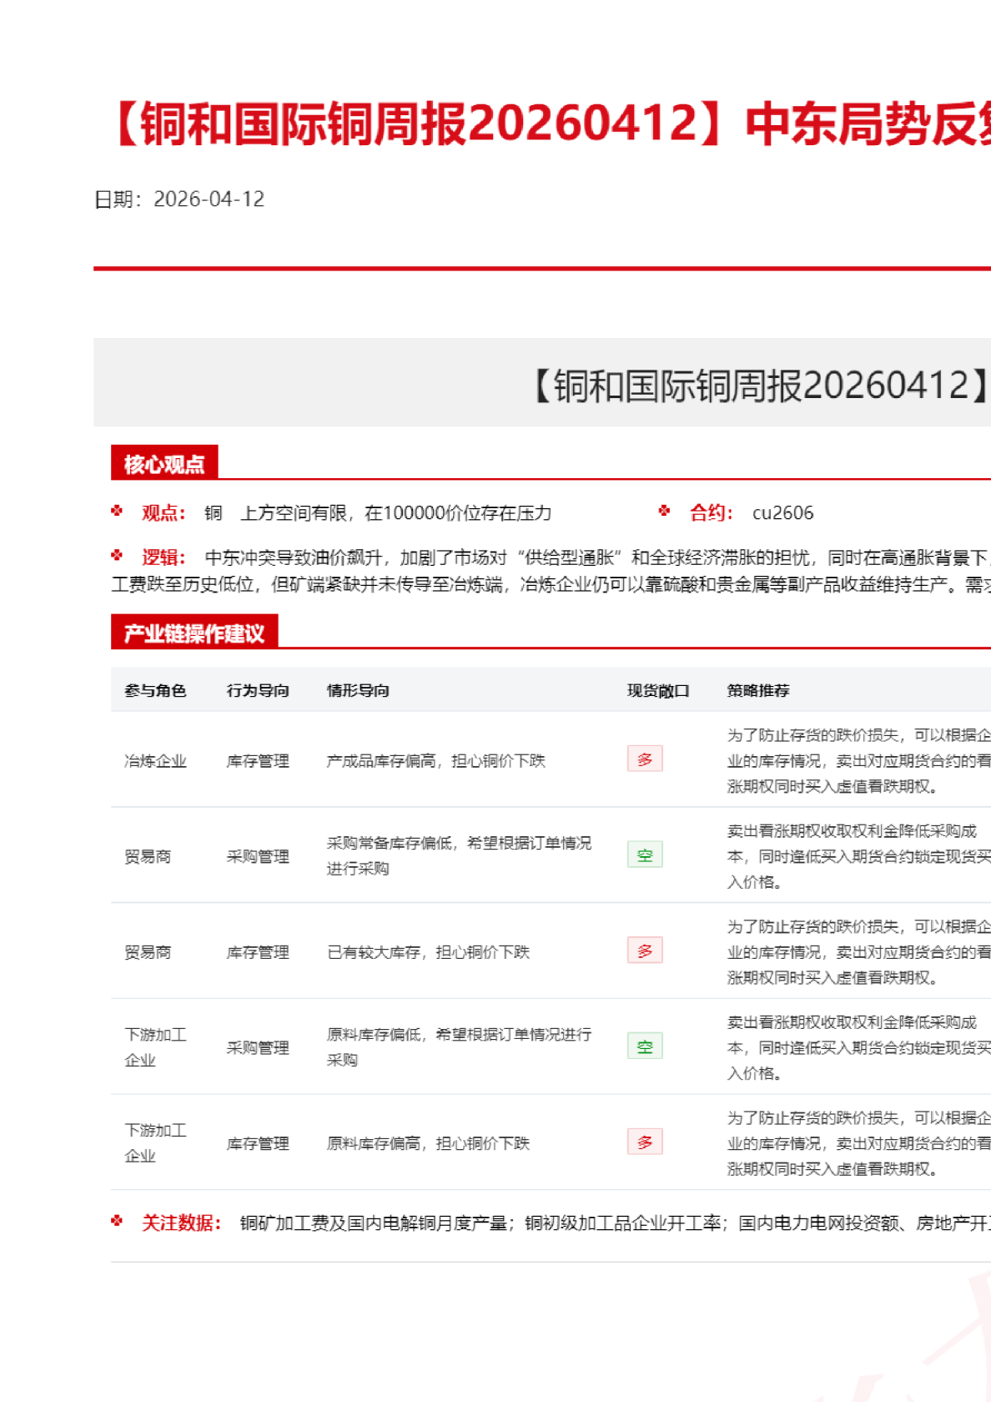Click the red bullet icon before 合约
This screenshot has height=1402, width=991.
point(664,511)
